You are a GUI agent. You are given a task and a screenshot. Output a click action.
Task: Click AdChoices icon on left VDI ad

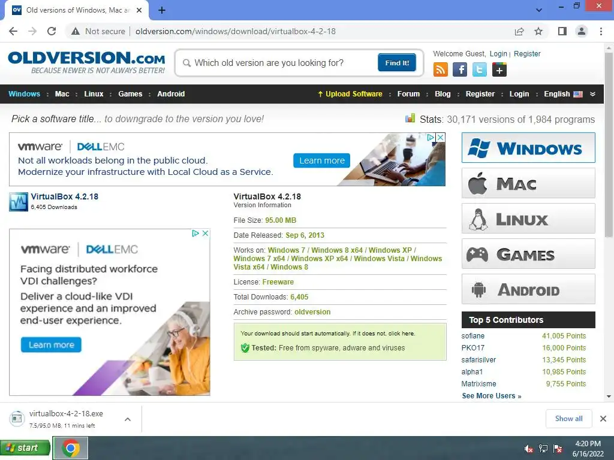pos(195,233)
